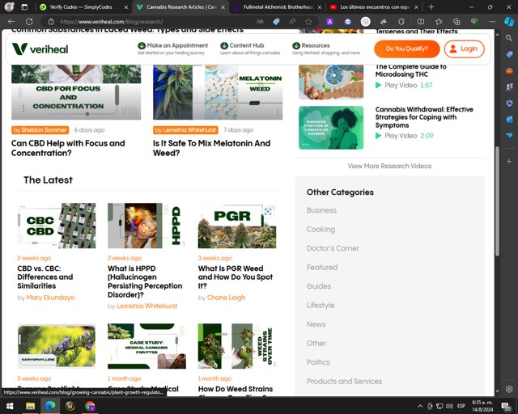Expand Make an Appointment dropdown

(x=172, y=49)
